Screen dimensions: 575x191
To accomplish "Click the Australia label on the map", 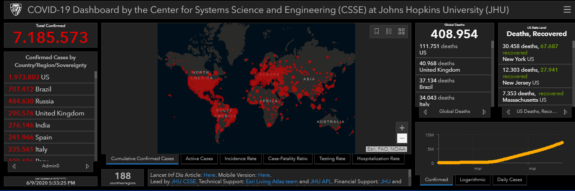I will coord(330,122).
